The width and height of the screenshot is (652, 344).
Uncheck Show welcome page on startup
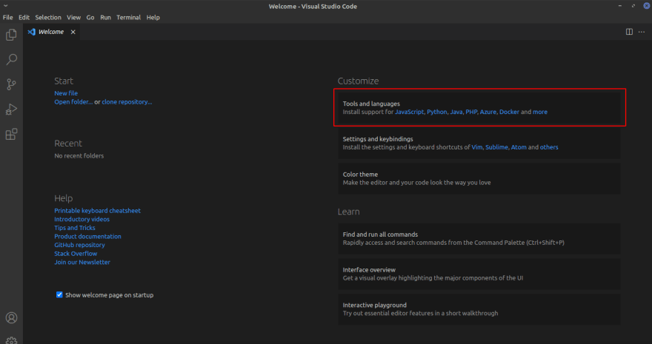[x=59, y=294]
